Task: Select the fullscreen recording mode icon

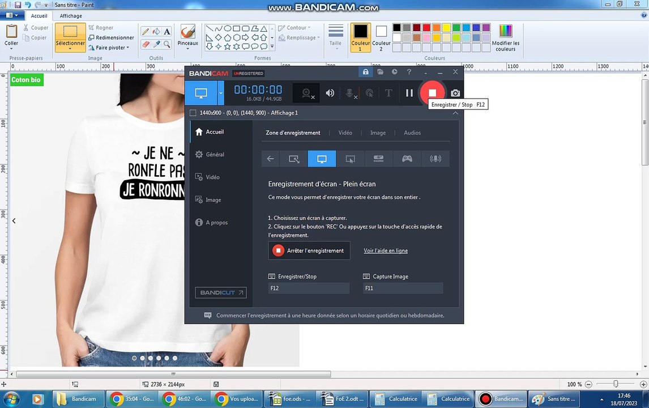Action: click(322, 159)
